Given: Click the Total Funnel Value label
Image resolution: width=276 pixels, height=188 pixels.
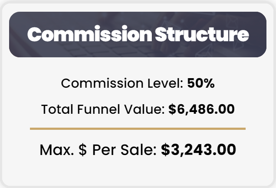Looking at the screenshot, I should click(x=103, y=109).
